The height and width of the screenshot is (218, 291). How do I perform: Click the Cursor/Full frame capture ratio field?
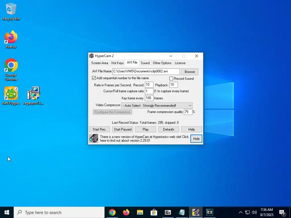click(x=149, y=91)
